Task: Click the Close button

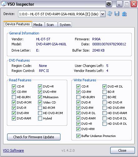Action: pyautogui.click(x=122, y=150)
